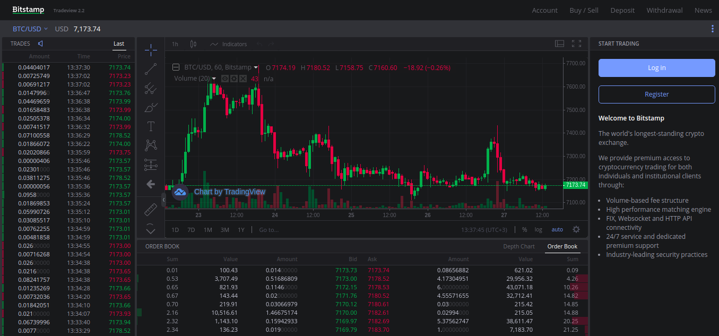The width and height of the screenshot is (719, 336).
Task: Click the top bid price 7173.73
Action: 346,270
